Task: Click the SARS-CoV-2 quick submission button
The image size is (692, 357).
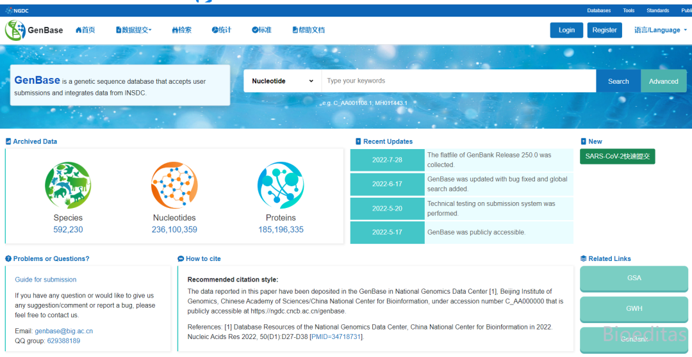Action: point(617,156)
